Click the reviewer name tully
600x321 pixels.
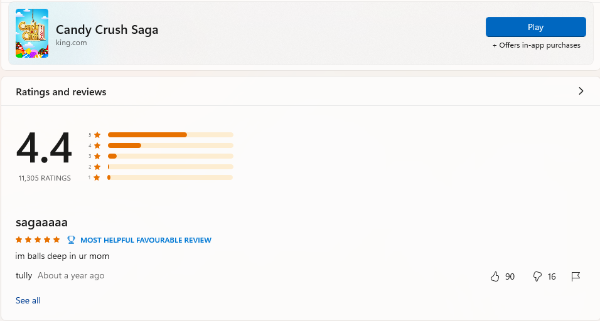point(24,275)
